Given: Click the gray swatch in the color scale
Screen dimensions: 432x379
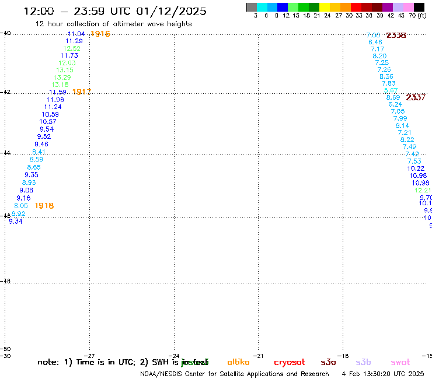Looking at the screenshot, I should tap(252, 7).
